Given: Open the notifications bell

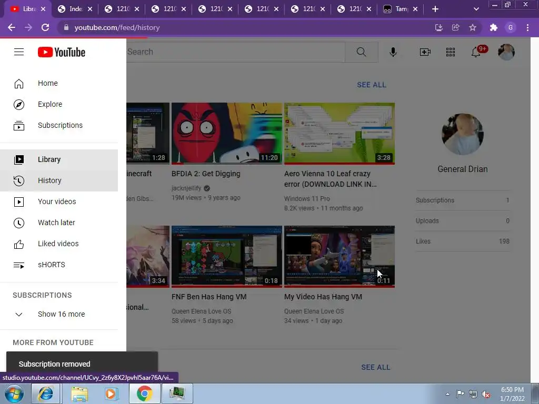Looking at the screenshot, I should tap(477, 52).
